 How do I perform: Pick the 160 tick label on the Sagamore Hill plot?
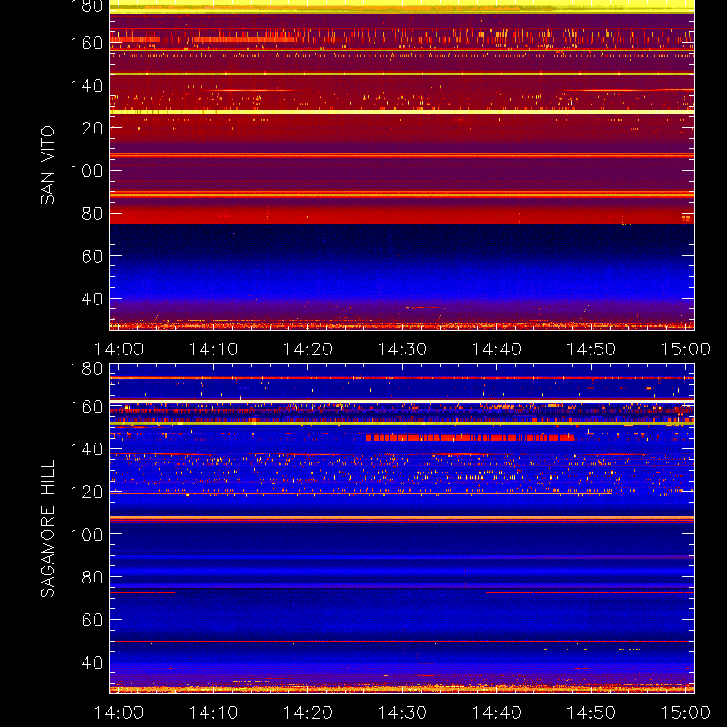(86, 406)
